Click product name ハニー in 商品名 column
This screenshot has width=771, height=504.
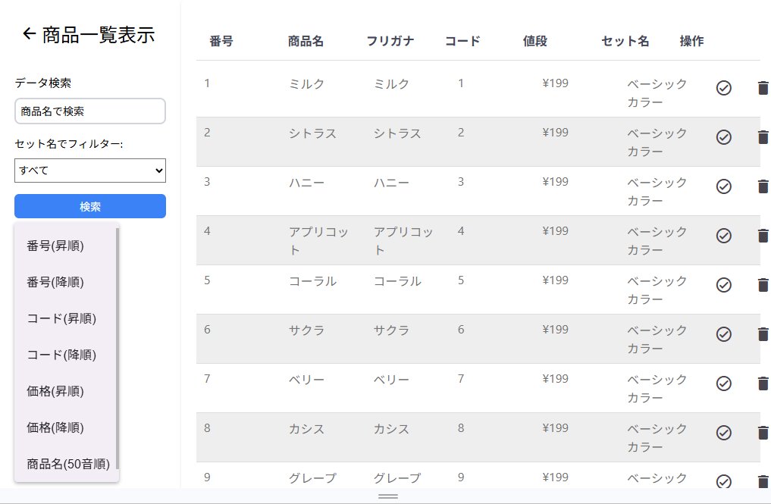pyautogui.click(x=306, y=183)
